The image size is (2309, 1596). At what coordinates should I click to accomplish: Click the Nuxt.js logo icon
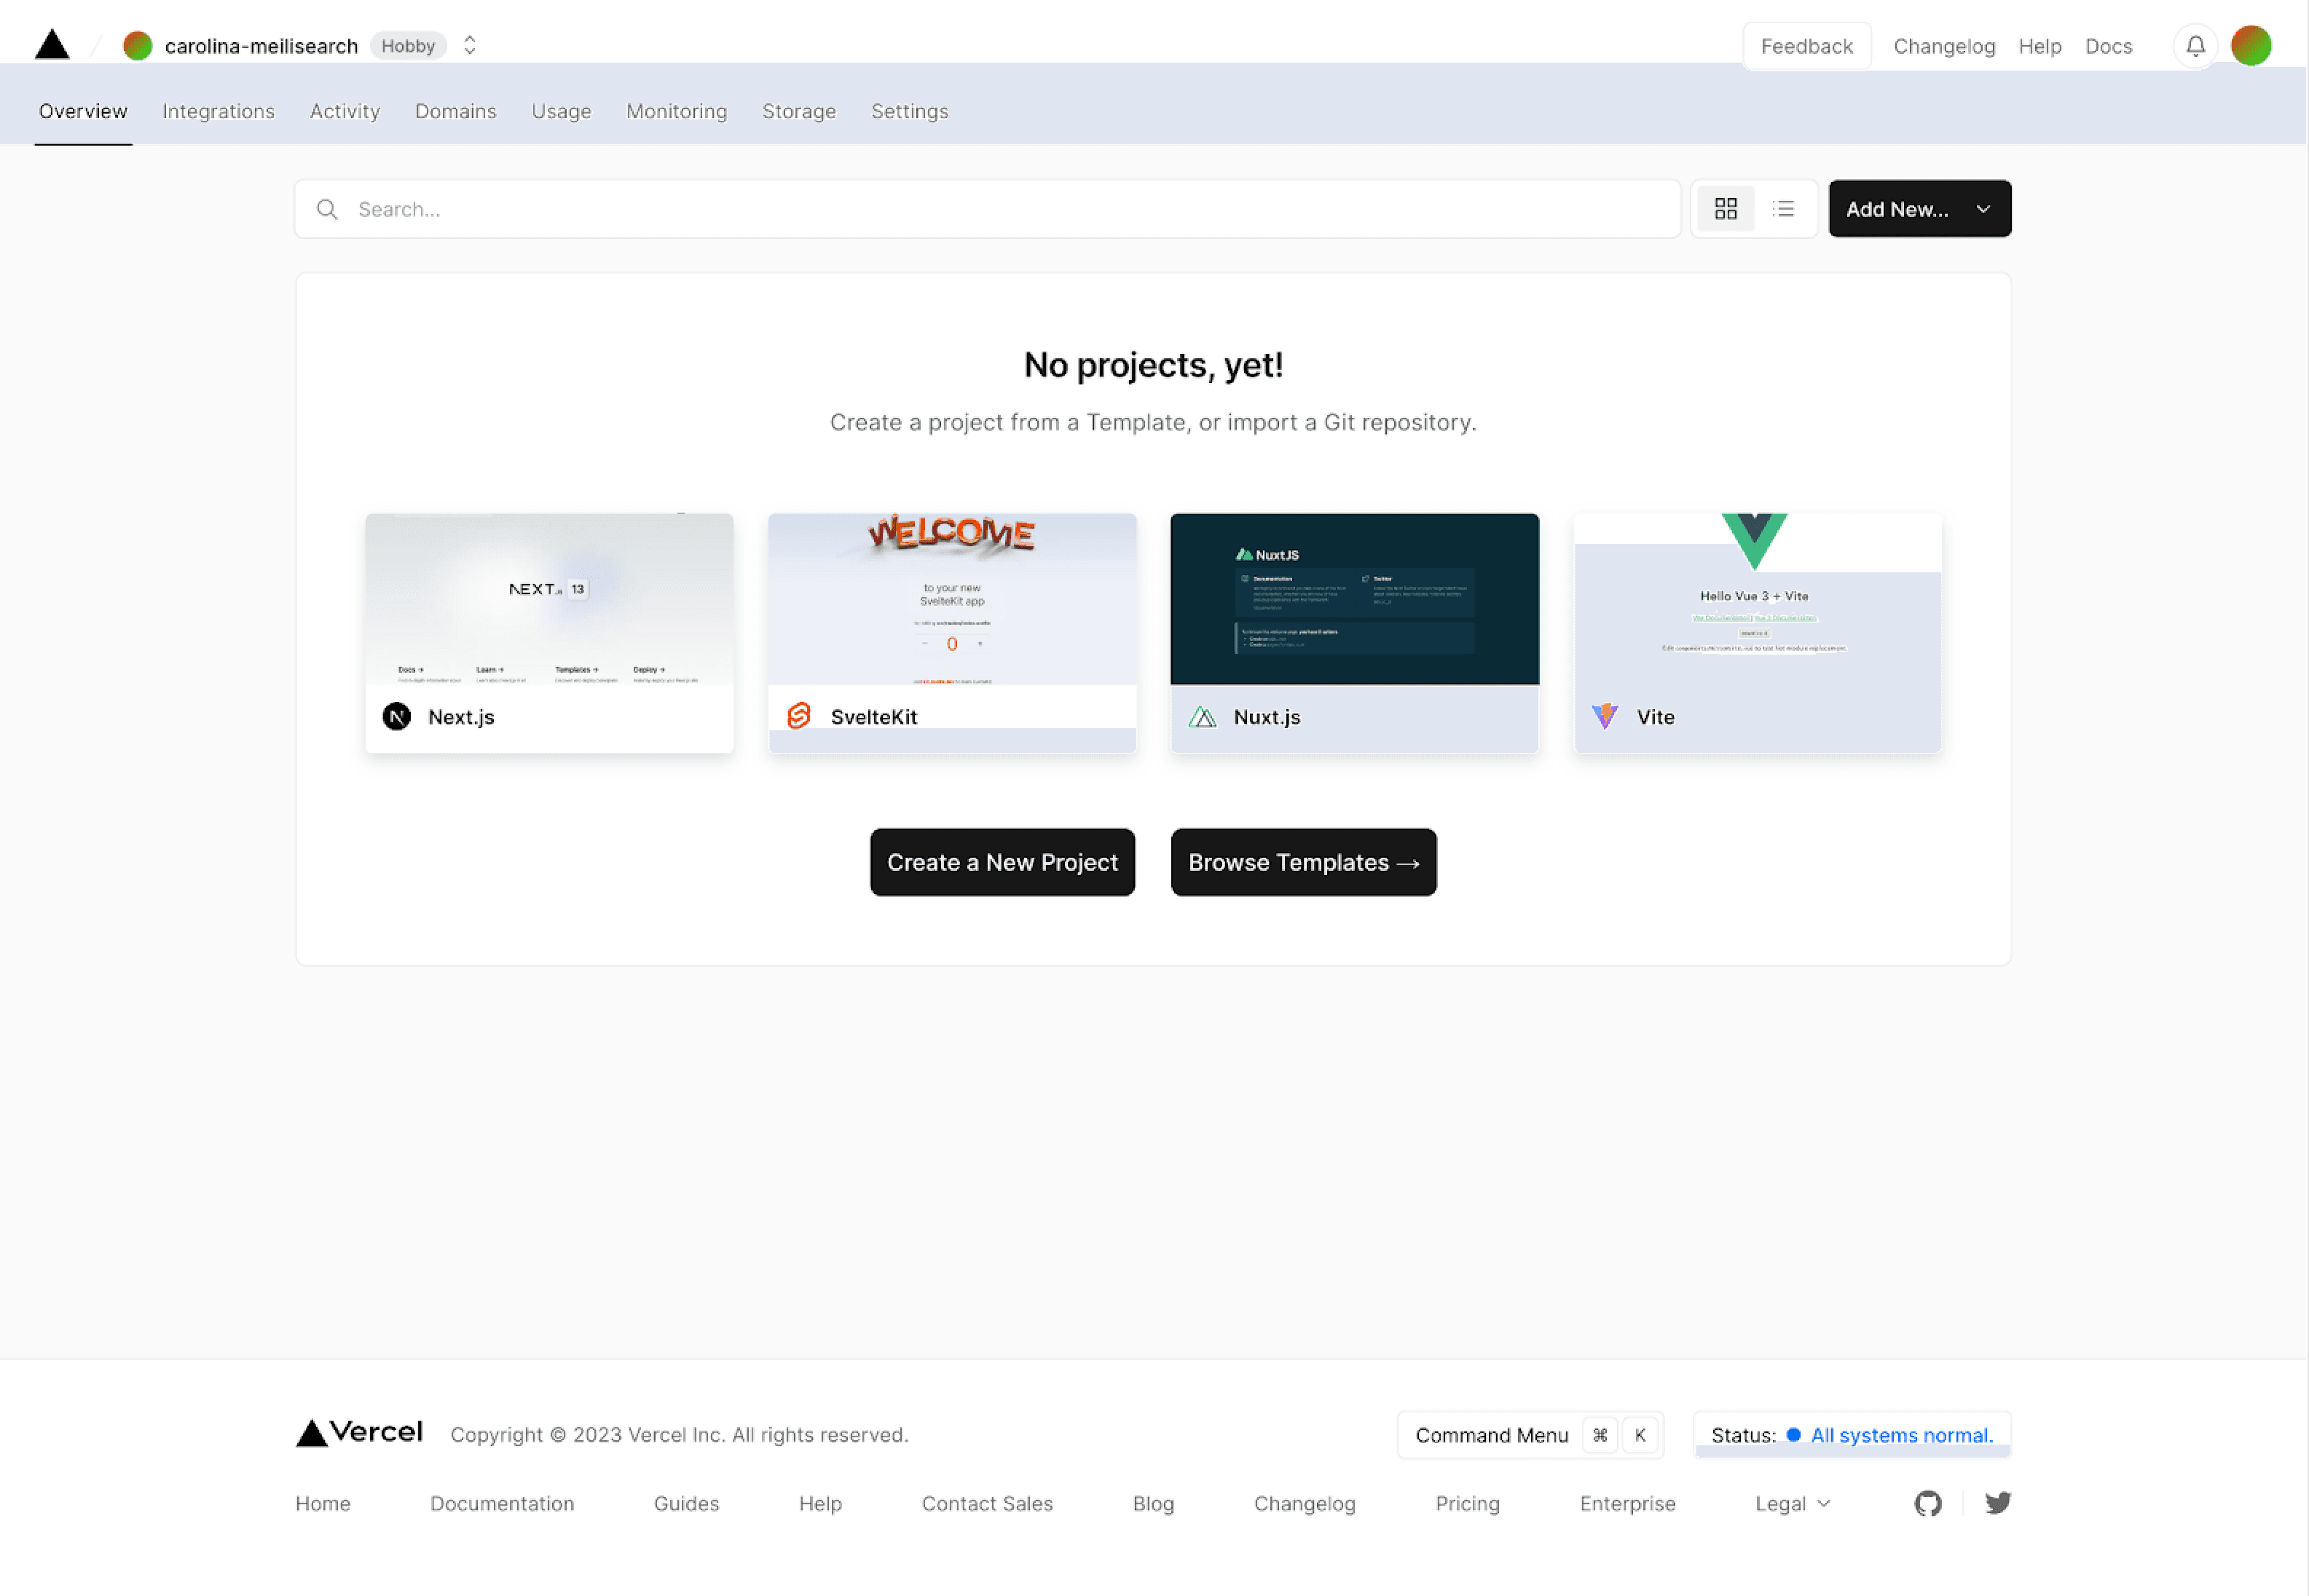[1203, 717]
